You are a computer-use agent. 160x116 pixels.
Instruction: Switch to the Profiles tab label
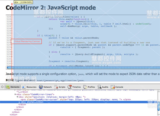pos(91,87)
